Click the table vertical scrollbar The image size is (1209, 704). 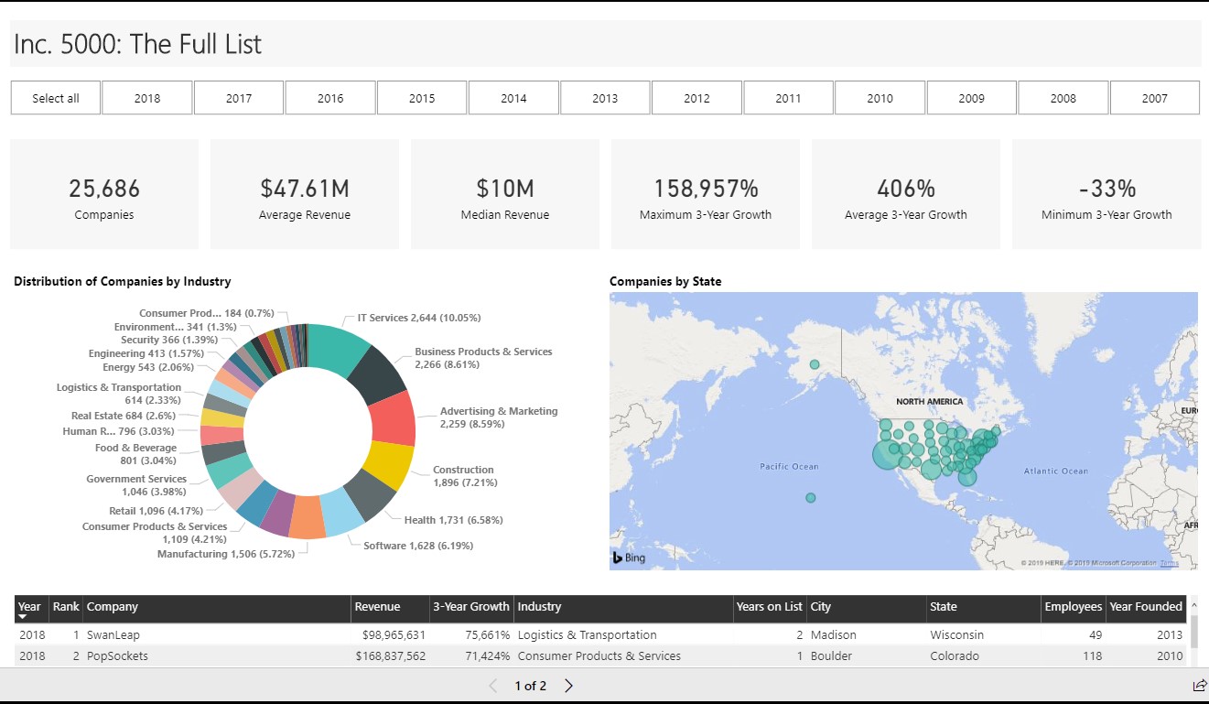coord(1193,632)
